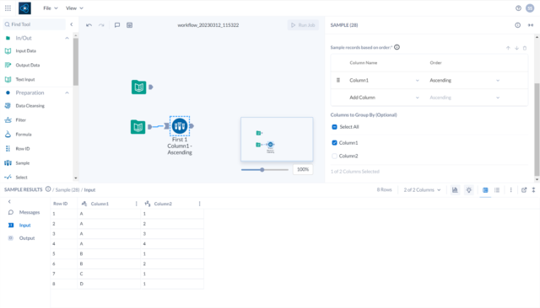Click the lightbulb insights icon
540x308 pixels.
pos(469,190)
